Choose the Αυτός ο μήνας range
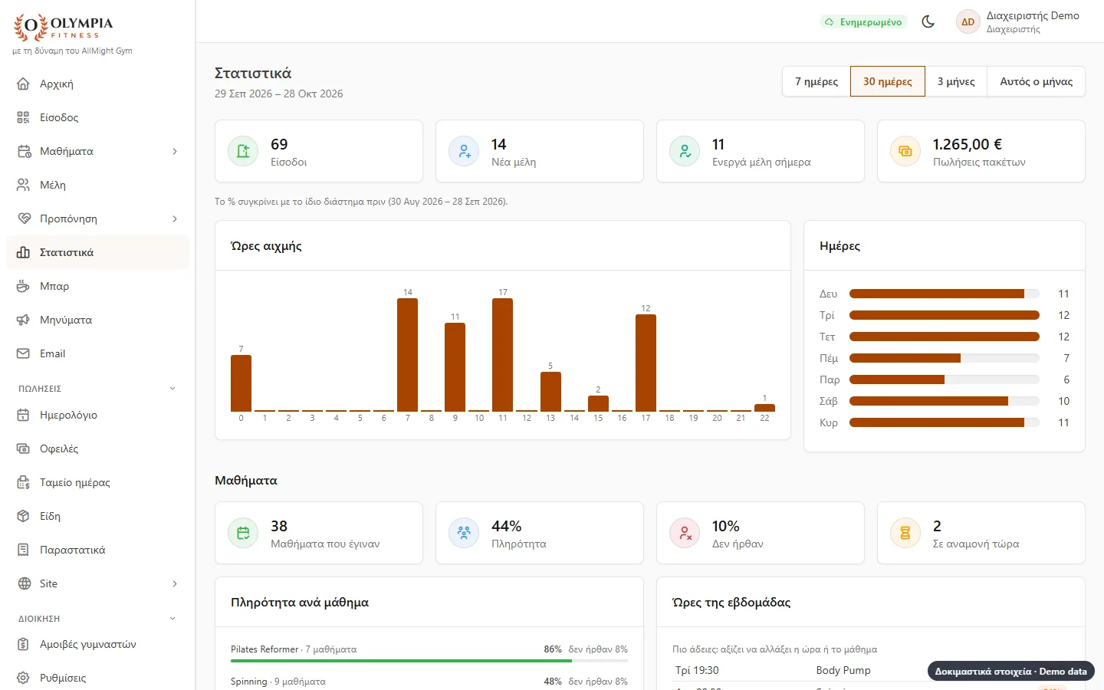 [1037, 81]
